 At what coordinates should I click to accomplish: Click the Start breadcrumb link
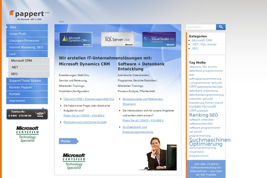(62, 22)
